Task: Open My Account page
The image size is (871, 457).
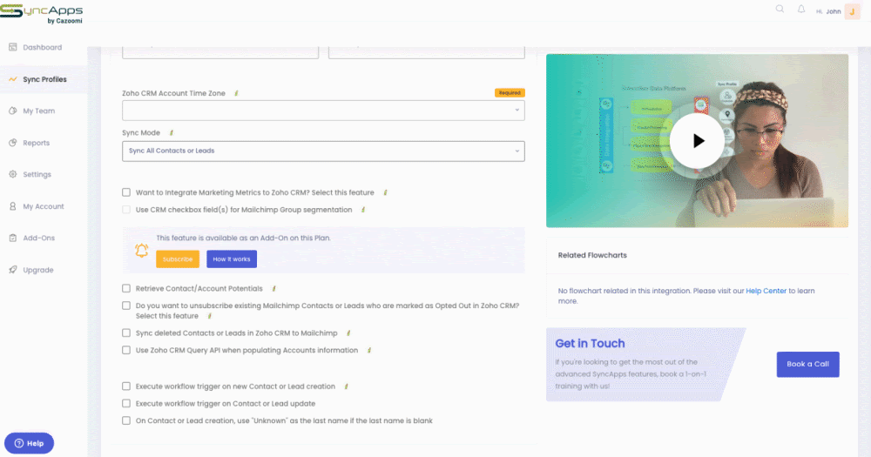Action: point(44,206)
